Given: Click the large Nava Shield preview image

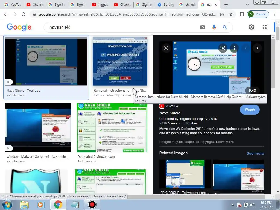Looking at the screenshot, I should click(212, 68).
